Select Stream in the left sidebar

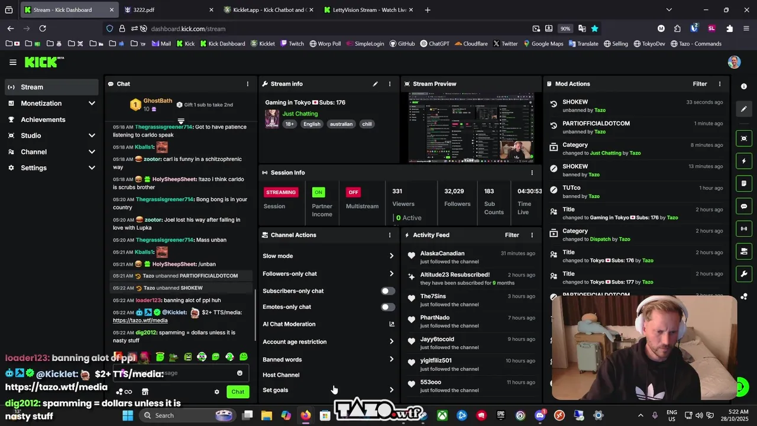[x=51, y=87]
